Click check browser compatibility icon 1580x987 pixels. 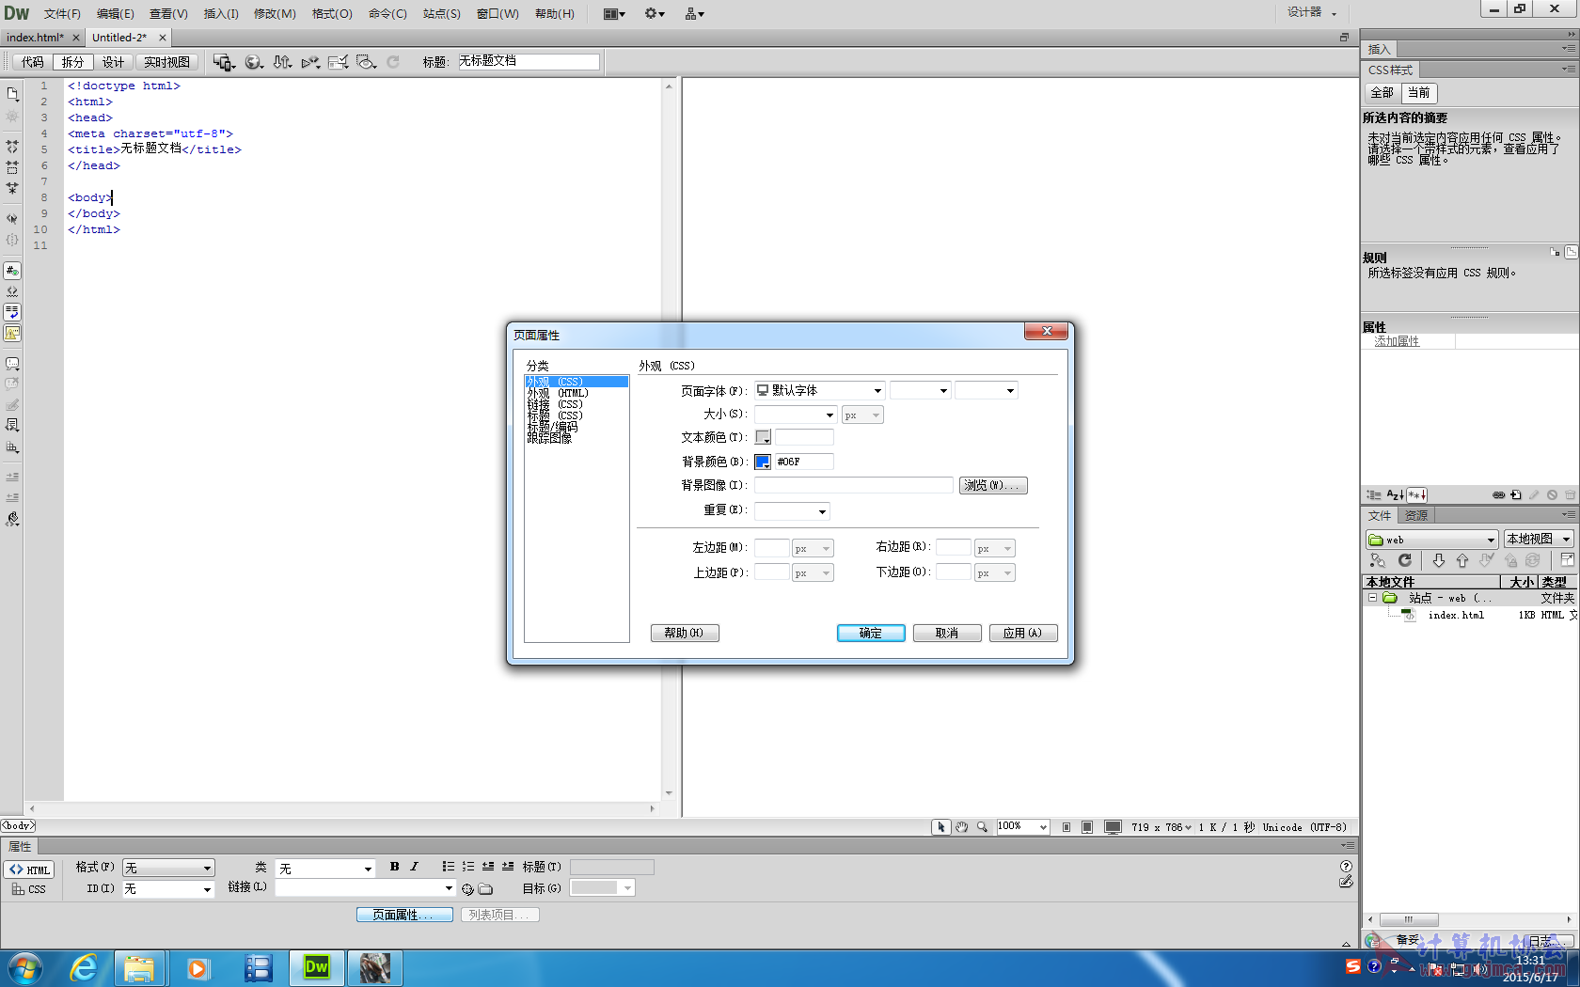tap(339, 62)
